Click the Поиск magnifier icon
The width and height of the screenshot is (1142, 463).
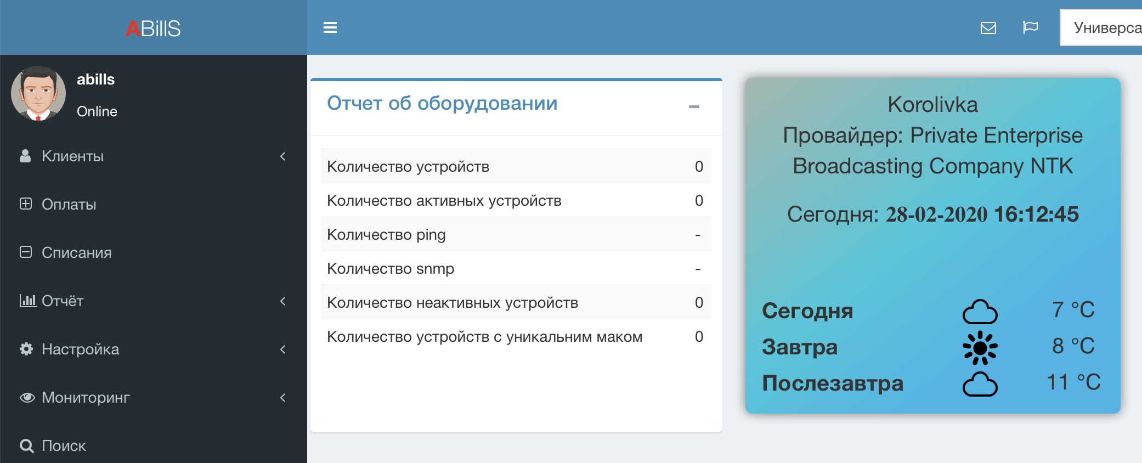(x=26, y=446)
